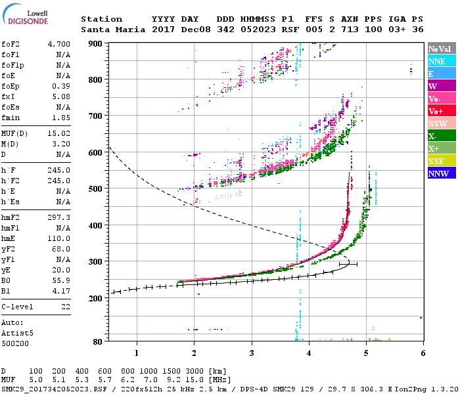Click the foF1 N/A value
Image resolution: width=460 pixels, height=394 pixels.
coord(63,55)
